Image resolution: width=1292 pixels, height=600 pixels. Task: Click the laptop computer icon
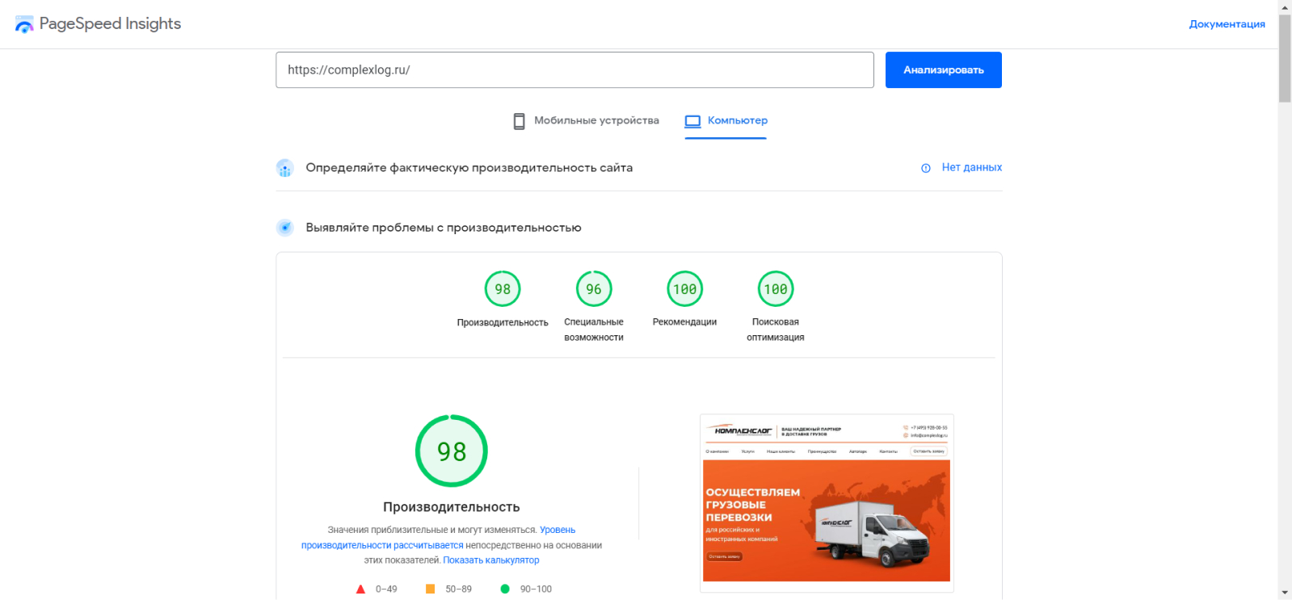click(692, 121)
